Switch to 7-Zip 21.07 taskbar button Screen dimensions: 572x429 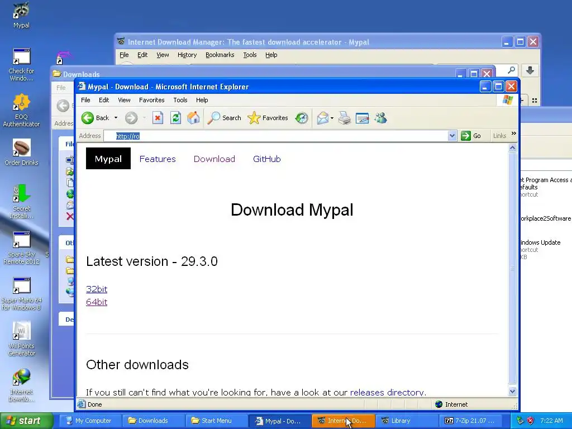[469, 421]
